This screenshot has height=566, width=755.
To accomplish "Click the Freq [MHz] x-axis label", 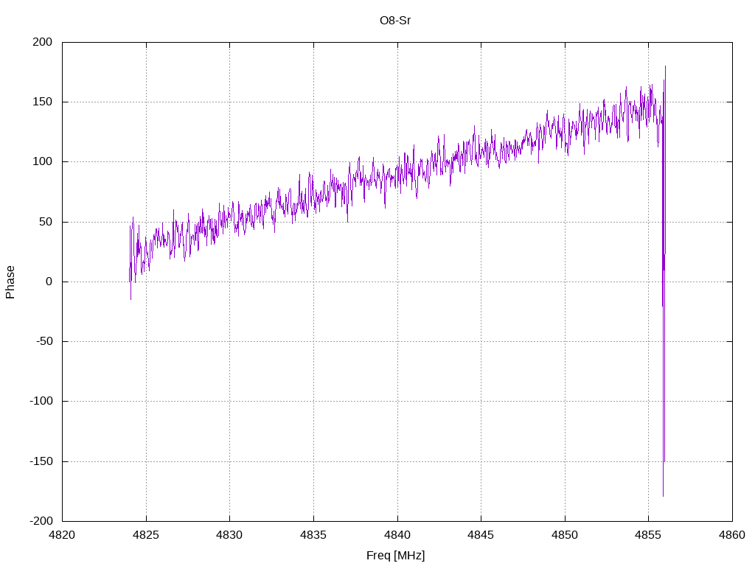I will [x=395, y=556].
